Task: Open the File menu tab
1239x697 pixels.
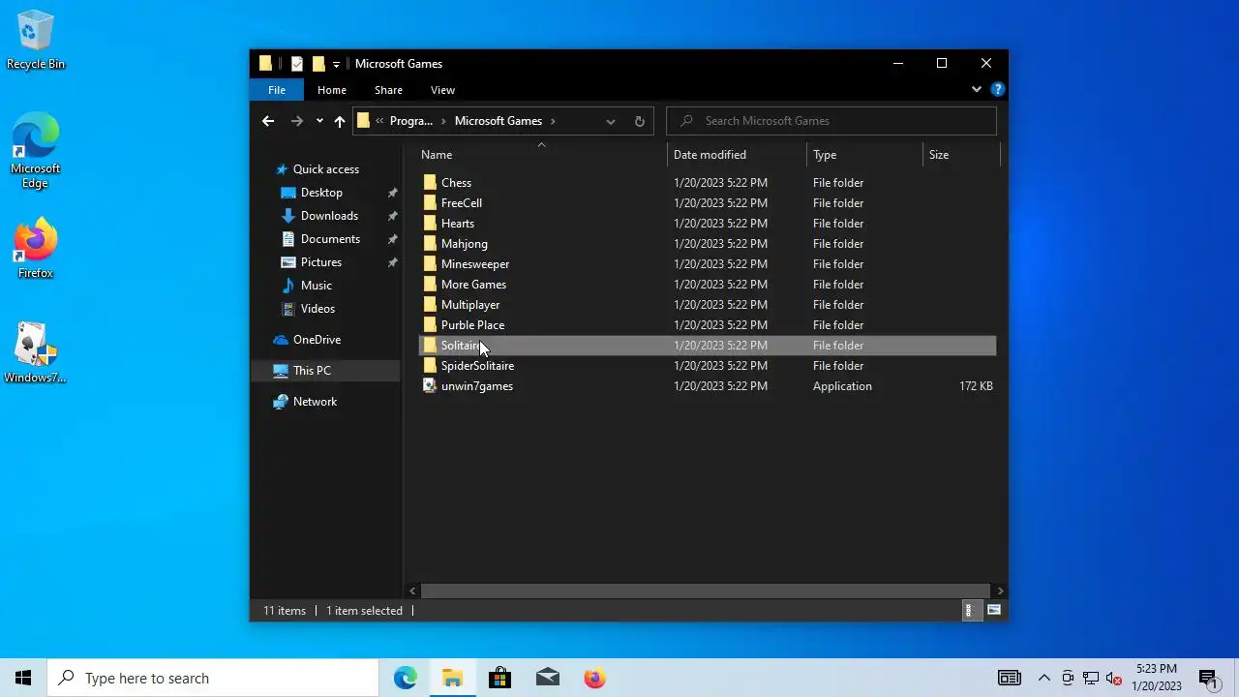Action: [277, 90]
